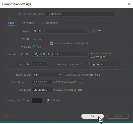
Task: Click the Cancel button
Action: point(118,116)
